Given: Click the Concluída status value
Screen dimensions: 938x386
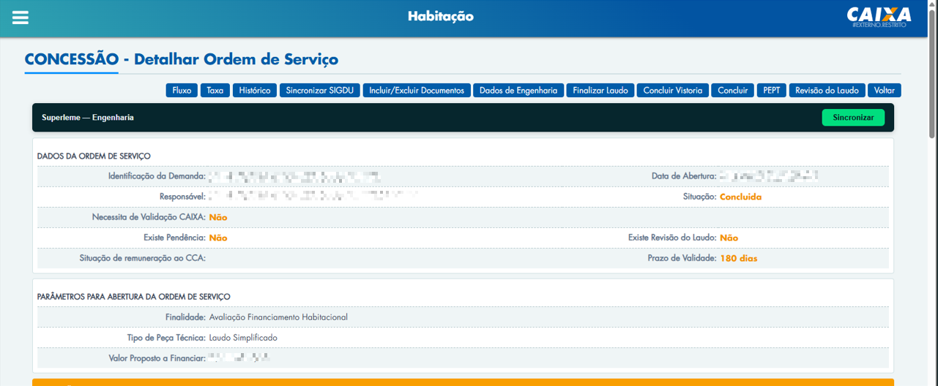Looking at the screenshot, I should (740, 197).
